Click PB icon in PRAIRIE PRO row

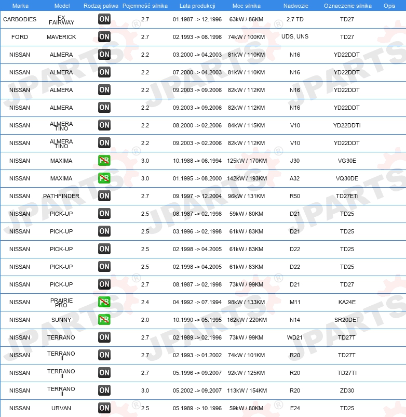[104, 302]
